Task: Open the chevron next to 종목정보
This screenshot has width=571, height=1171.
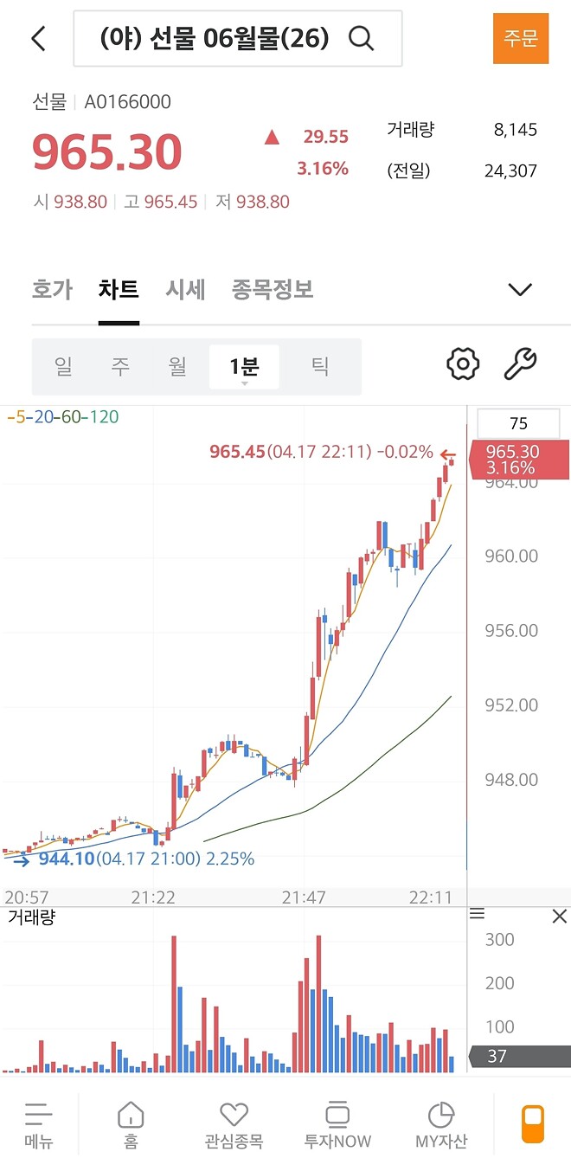Action: tap(520, 290)
